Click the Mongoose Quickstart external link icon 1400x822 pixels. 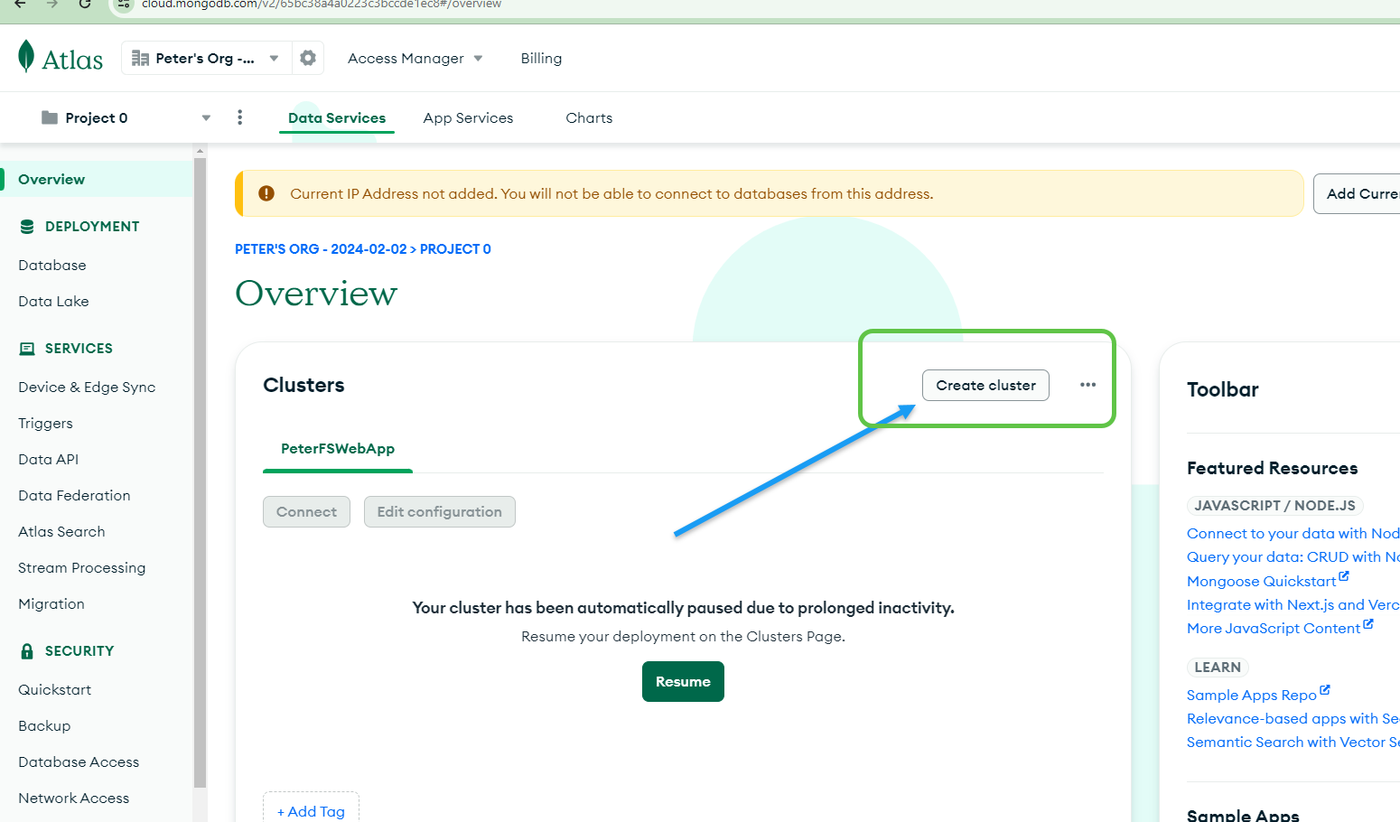pos(1344,576)
